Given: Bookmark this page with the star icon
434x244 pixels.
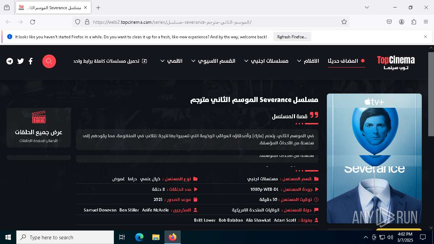Looking at the screenshot, I should pos(344,22).
